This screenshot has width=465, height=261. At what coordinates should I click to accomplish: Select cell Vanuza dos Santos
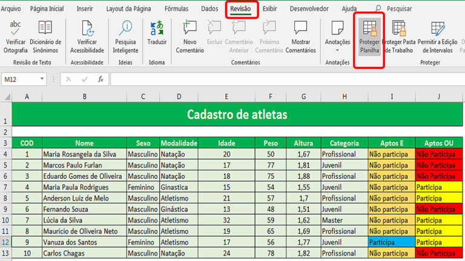tap(85, 242)
